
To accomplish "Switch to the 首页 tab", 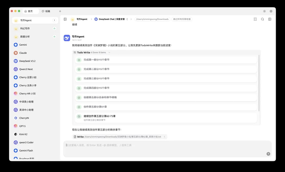I will pyautogui.click(x=31, y=11).
